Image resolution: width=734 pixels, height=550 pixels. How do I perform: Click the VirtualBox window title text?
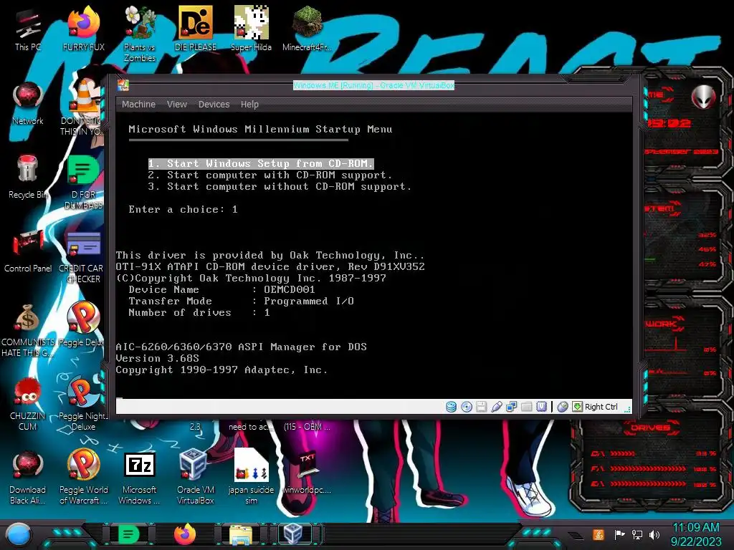[373, 85]
